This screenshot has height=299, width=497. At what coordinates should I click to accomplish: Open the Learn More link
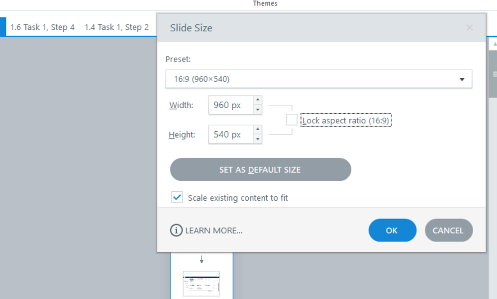pos(213,230)
